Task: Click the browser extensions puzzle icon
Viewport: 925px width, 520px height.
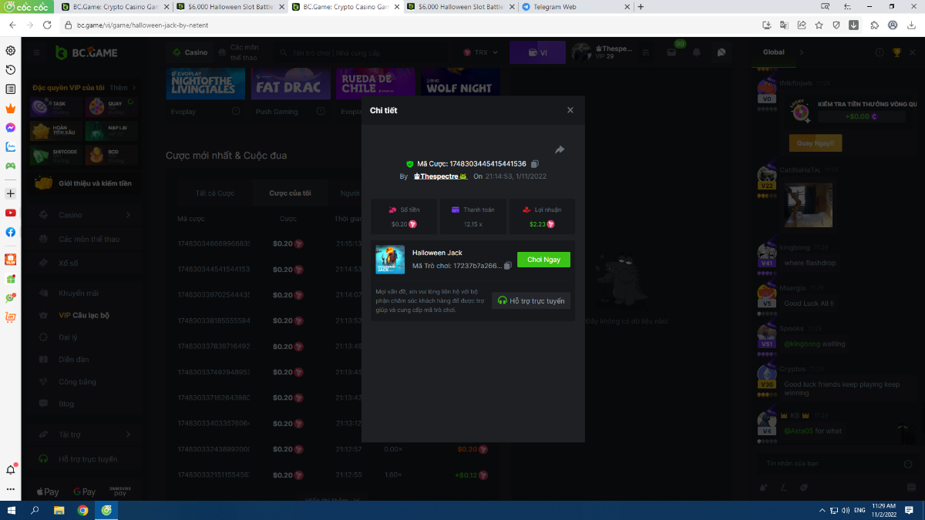Action: (x=874, y=25)
